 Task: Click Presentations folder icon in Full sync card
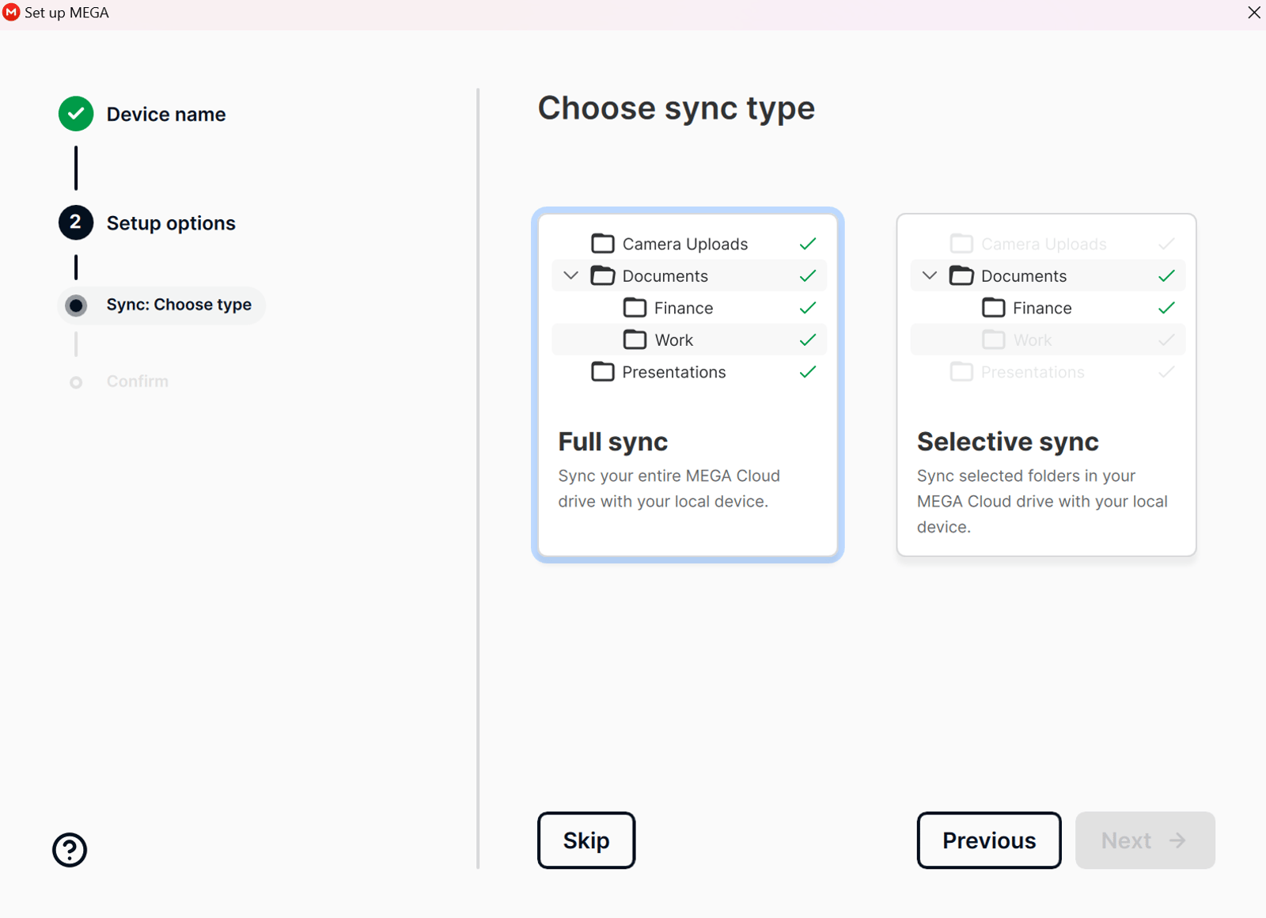[603, 372]
